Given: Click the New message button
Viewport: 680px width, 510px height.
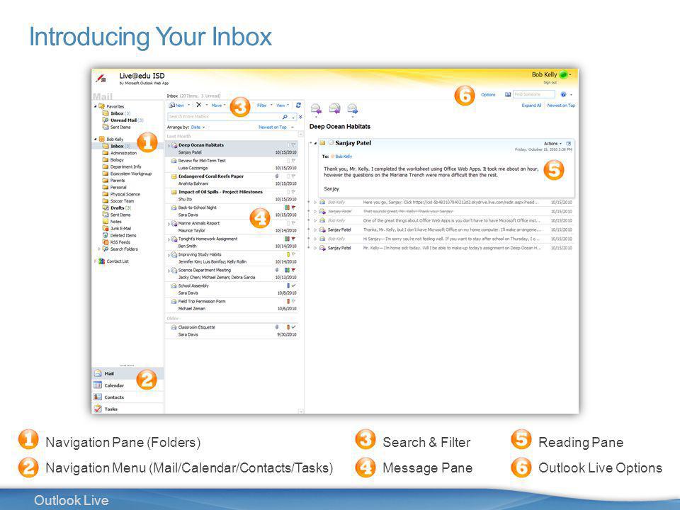Looking at the screenshot, I should [x=177, y=105].
